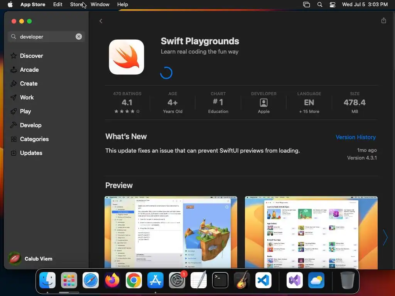Open Finder from the Dock

point(47,280)
